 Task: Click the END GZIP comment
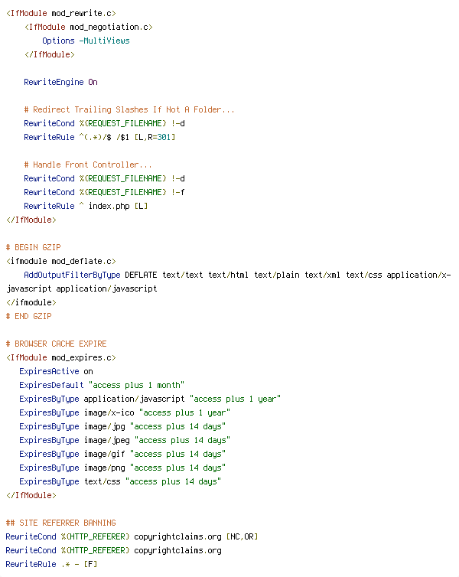[29, 316]
